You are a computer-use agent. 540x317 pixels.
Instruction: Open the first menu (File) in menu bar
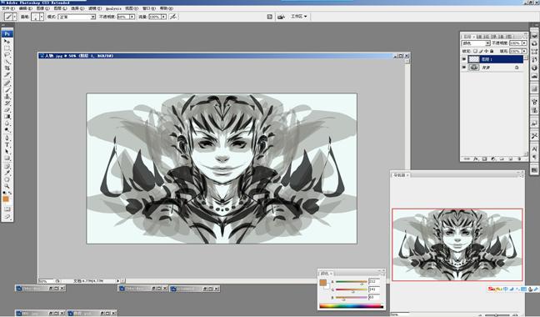pyautogui.click(x=8, y=8)
